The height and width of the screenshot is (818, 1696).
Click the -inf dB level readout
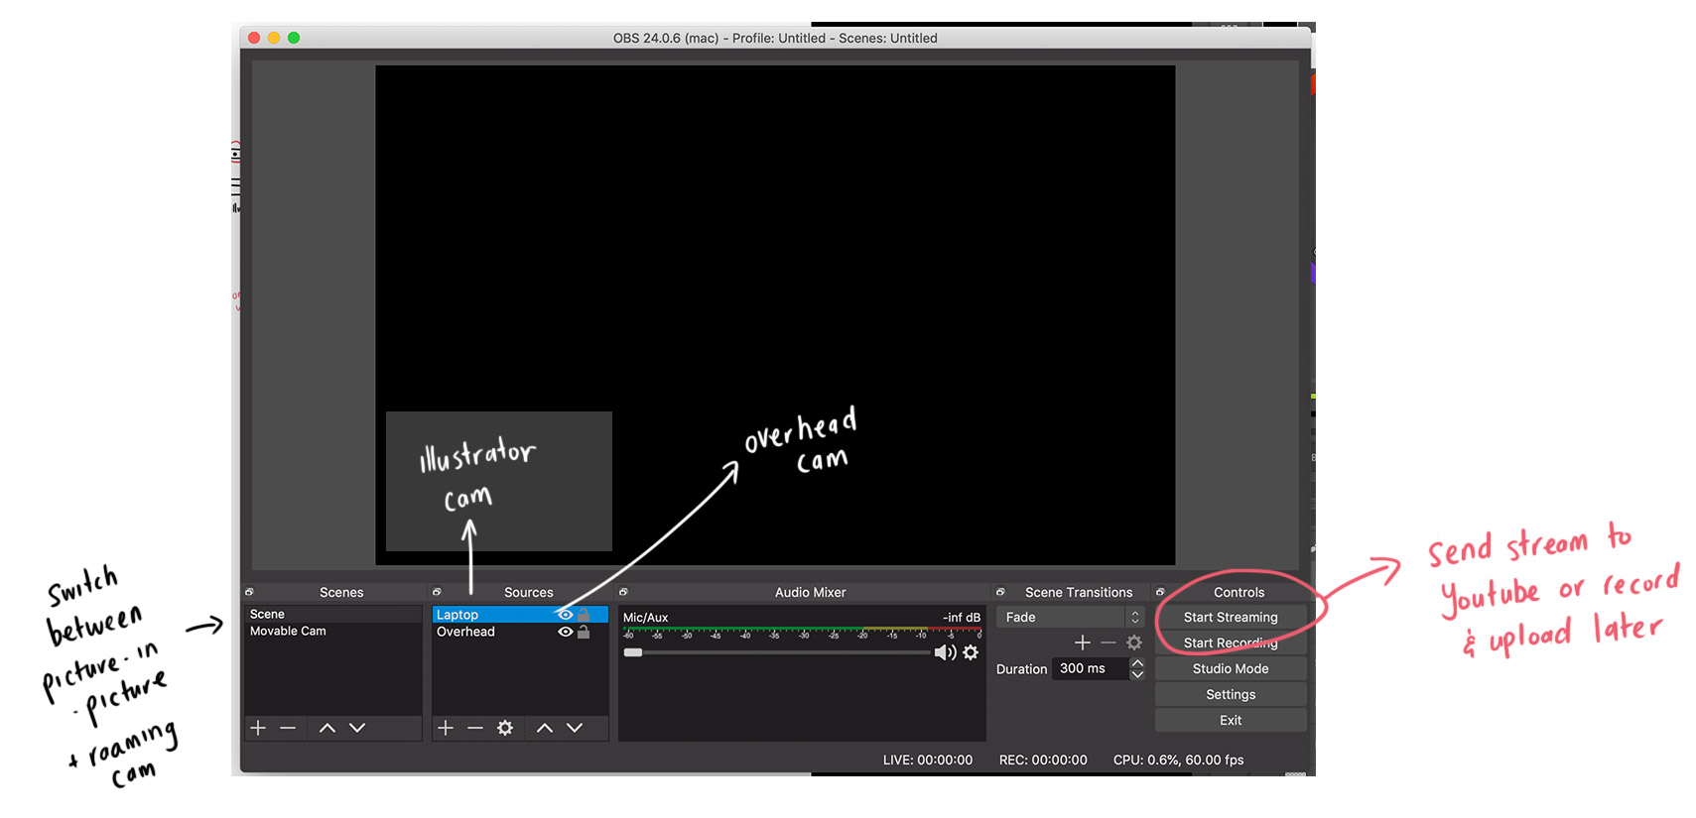961,617
